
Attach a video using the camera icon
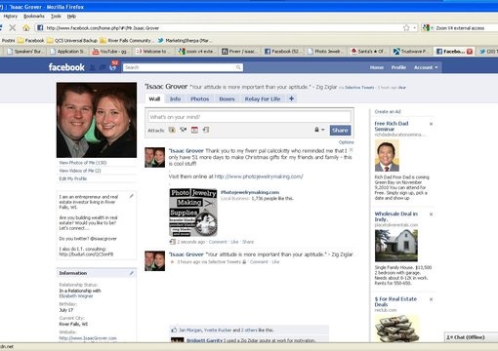point(184,130)
